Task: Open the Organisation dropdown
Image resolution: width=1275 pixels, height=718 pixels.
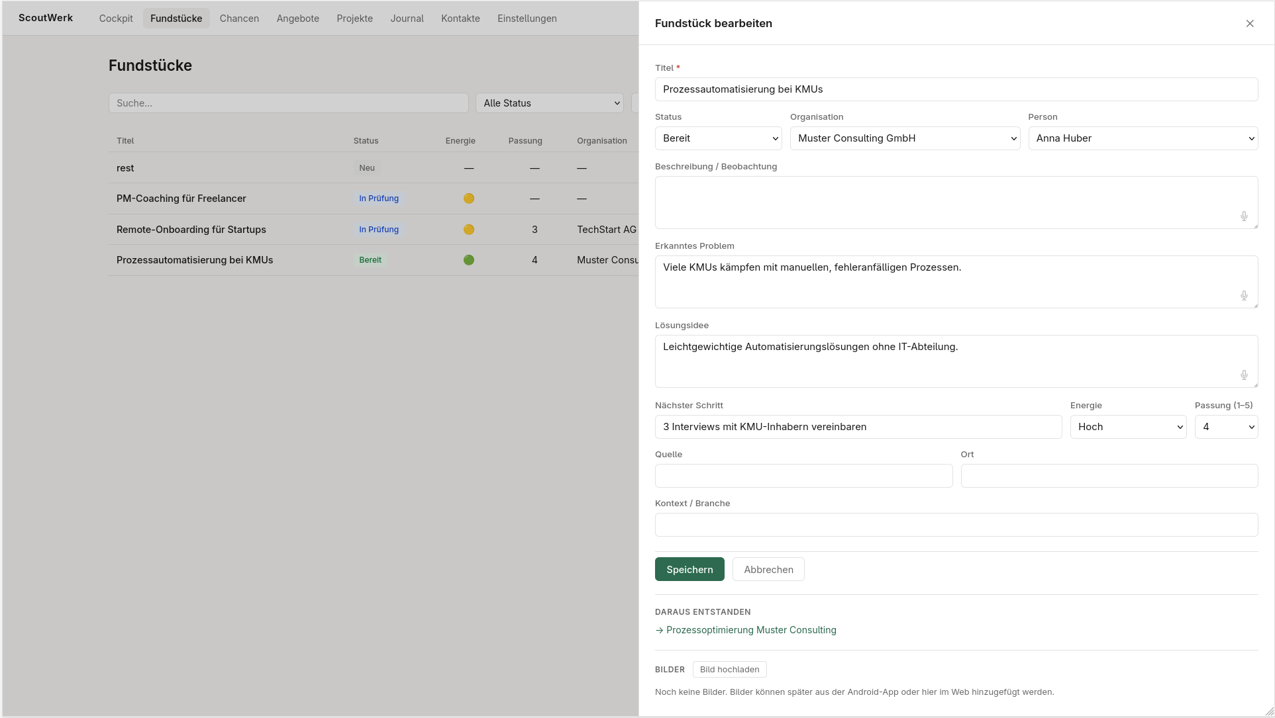Action: pos(905,138)
